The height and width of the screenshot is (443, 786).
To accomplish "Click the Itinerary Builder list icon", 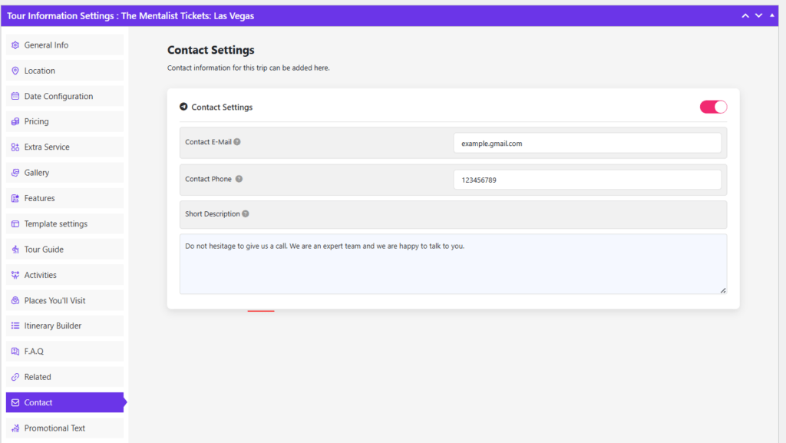I will coord(14,325).
